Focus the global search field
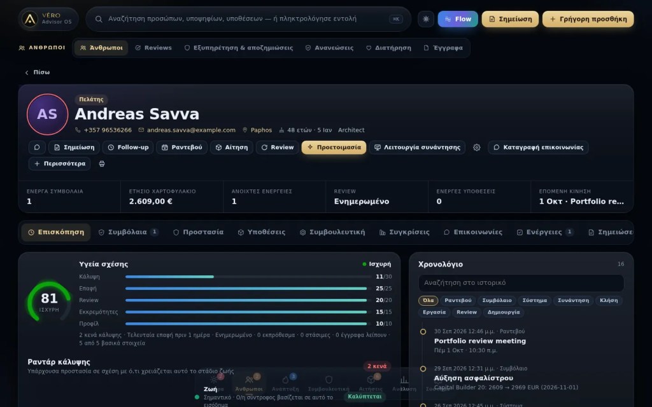Image resolution: width=652 pixels, height=407 pixels. (x=248, y=18)
